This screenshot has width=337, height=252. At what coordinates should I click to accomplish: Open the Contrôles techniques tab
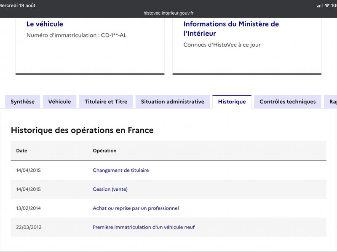point(288,102)
